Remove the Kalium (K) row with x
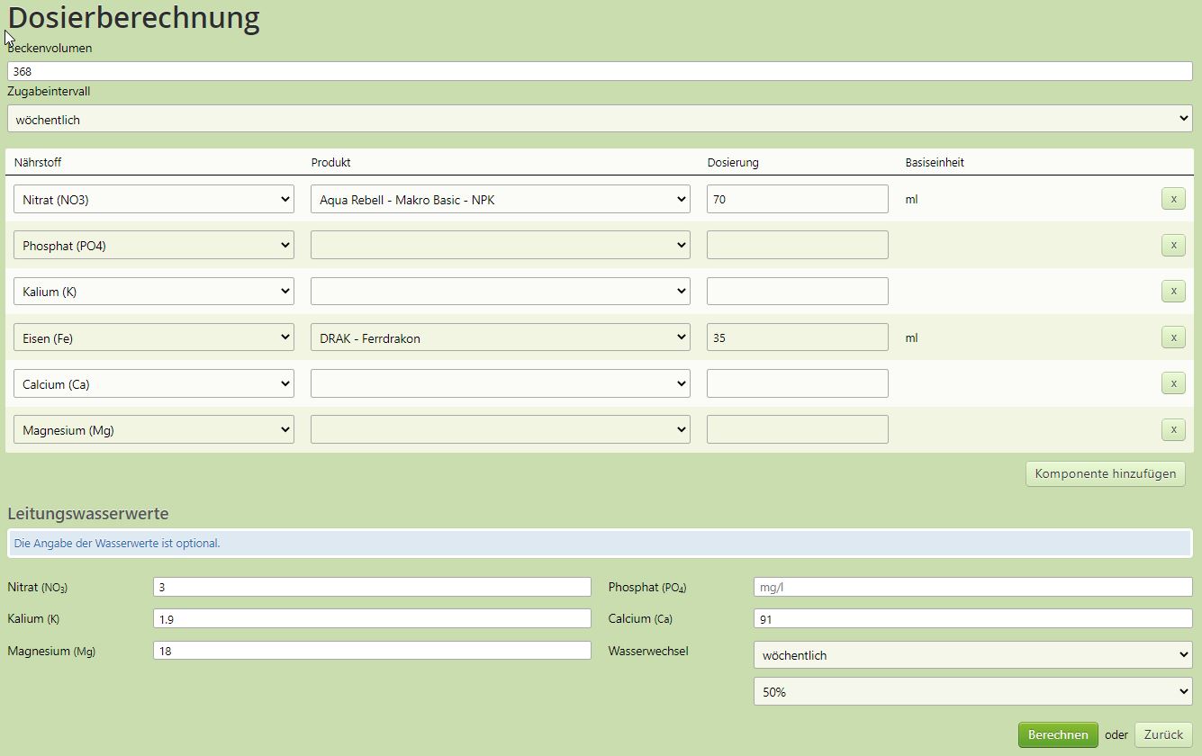Image resolution: width=1202 pixels, height=756 pixels. 1173,291
